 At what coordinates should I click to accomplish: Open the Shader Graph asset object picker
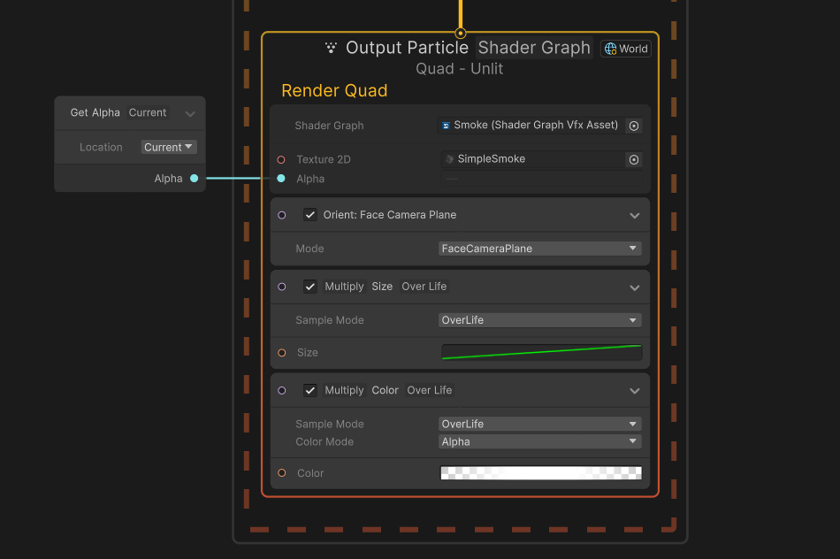[634, 126]
